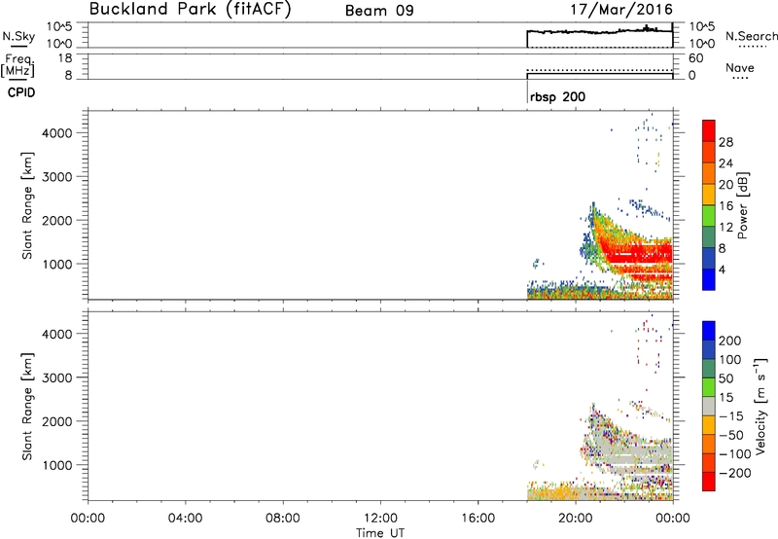778x539 pixels.
Task: Click the power color bar value 4
Action: point(723,269)
